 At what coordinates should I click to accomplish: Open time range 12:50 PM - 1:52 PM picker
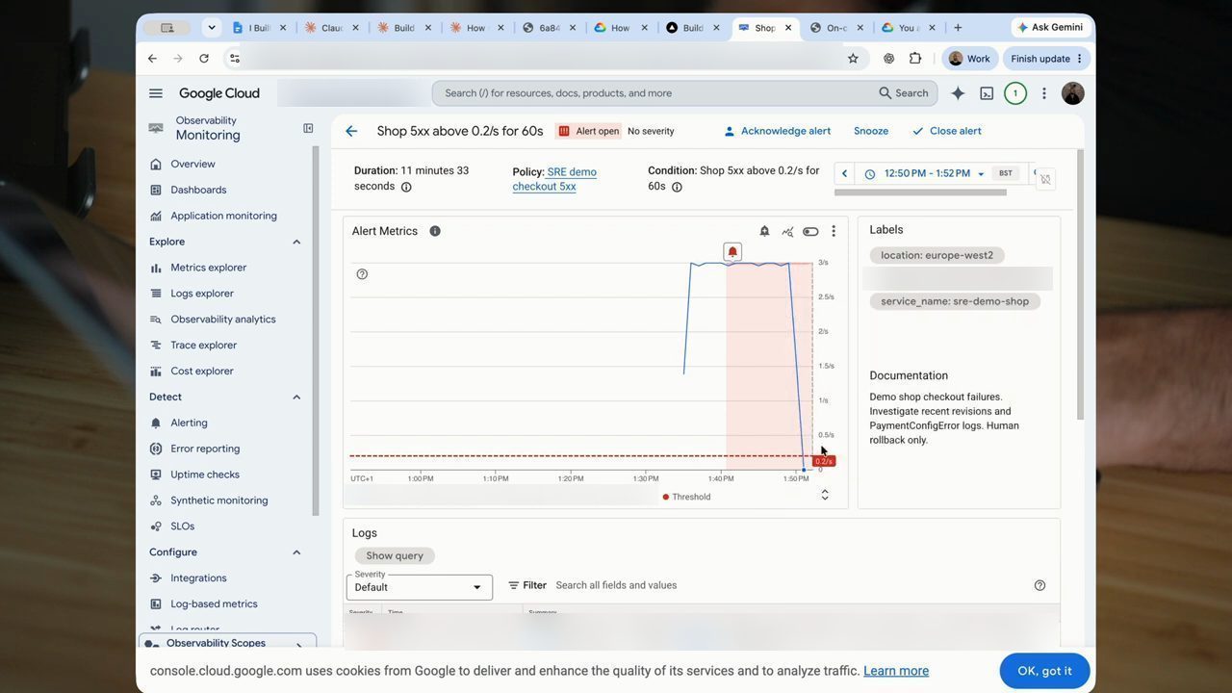coord(925,173)
